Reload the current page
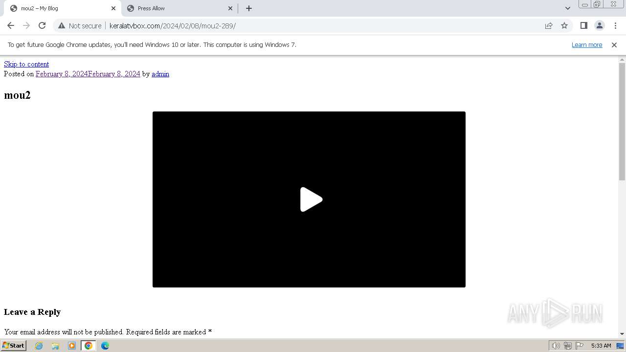This screenshot has width=626, height=352. tap(42, 25)
